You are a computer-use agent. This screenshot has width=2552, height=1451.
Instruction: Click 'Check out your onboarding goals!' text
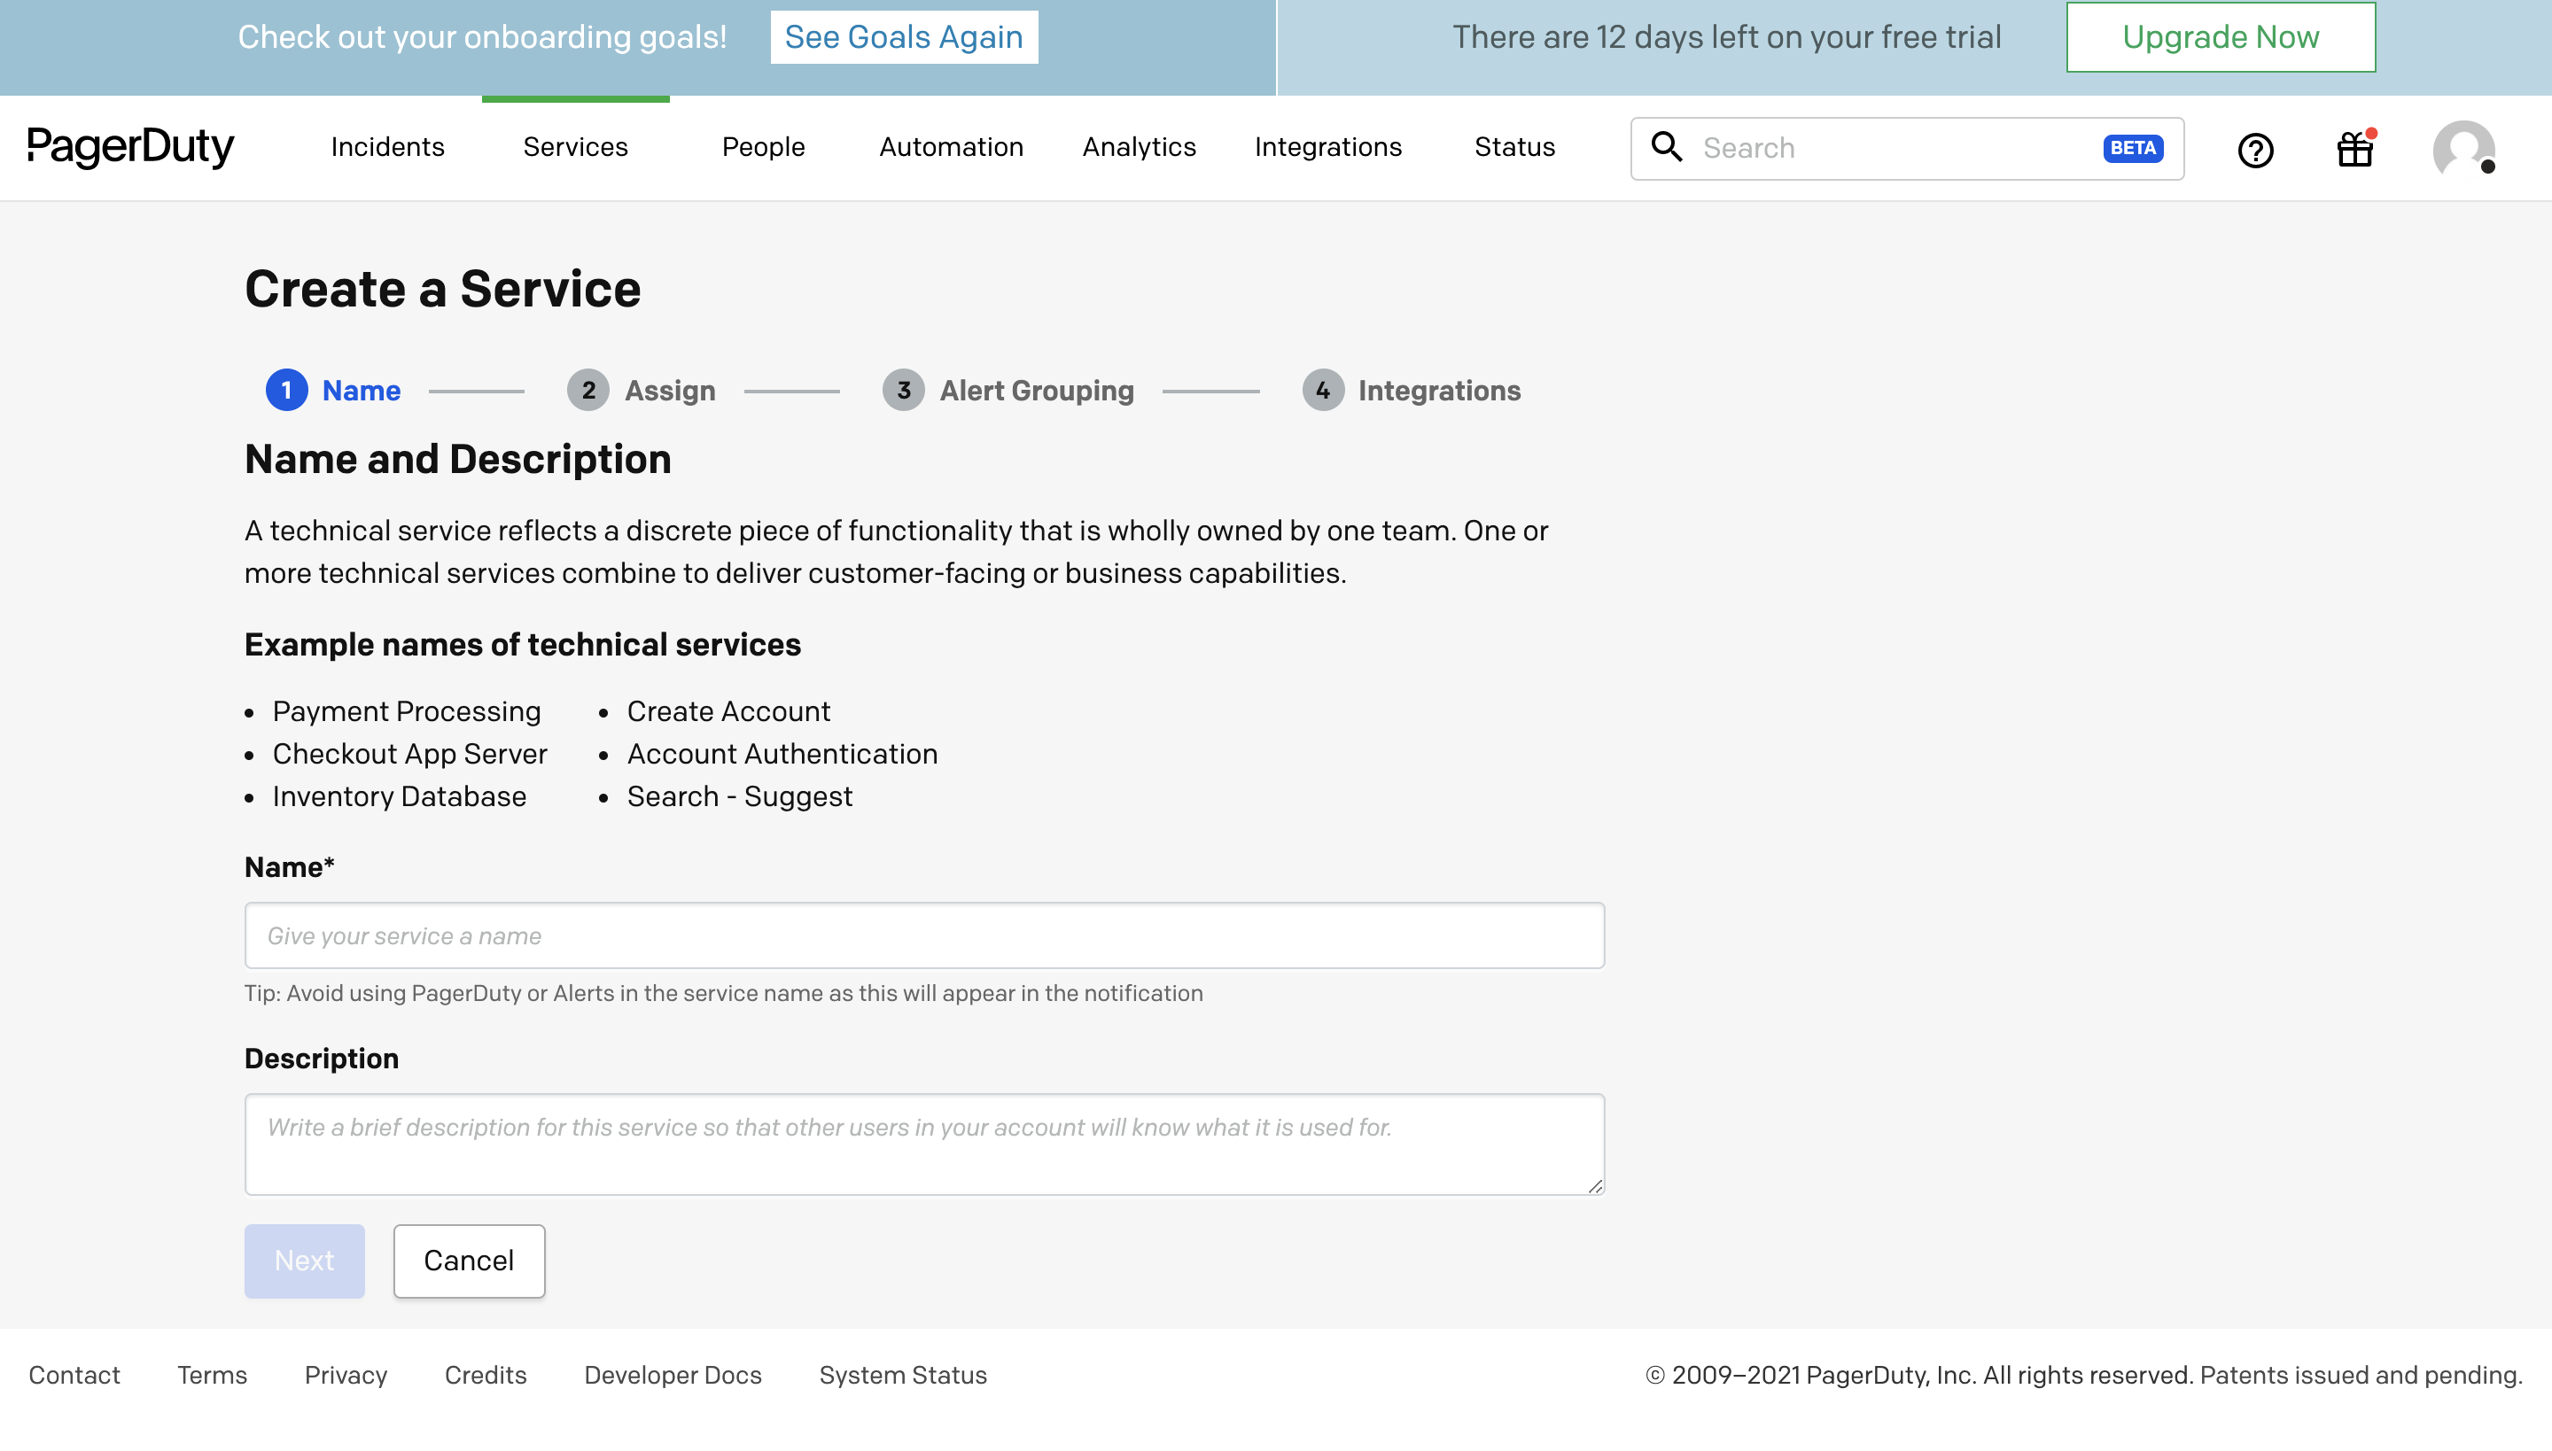click(482, 37)
